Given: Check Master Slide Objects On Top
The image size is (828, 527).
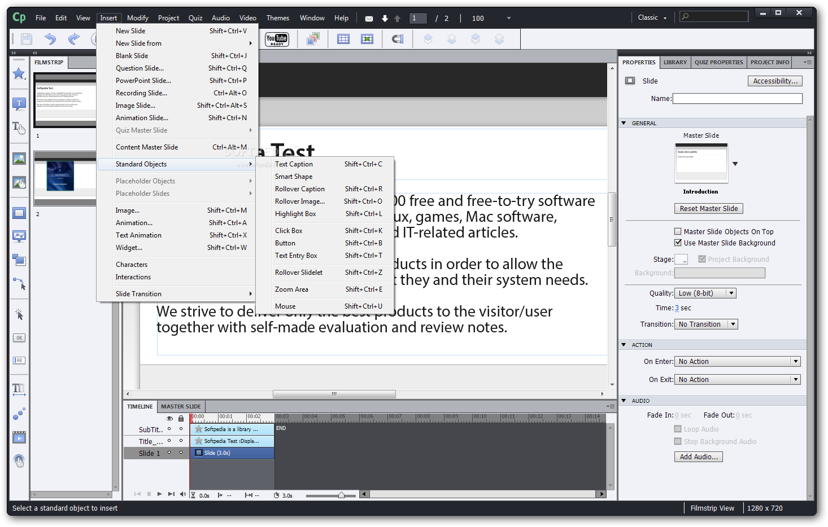Looking at the screenshot, I should (x=678, y=231).
